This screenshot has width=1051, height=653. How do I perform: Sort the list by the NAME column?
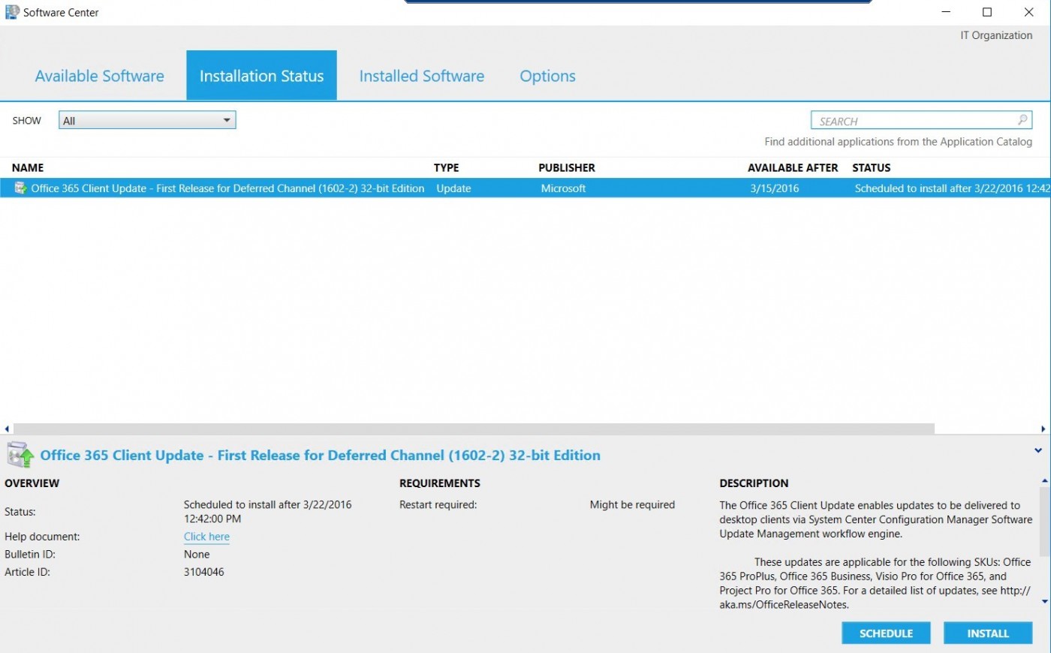point(28,167)
